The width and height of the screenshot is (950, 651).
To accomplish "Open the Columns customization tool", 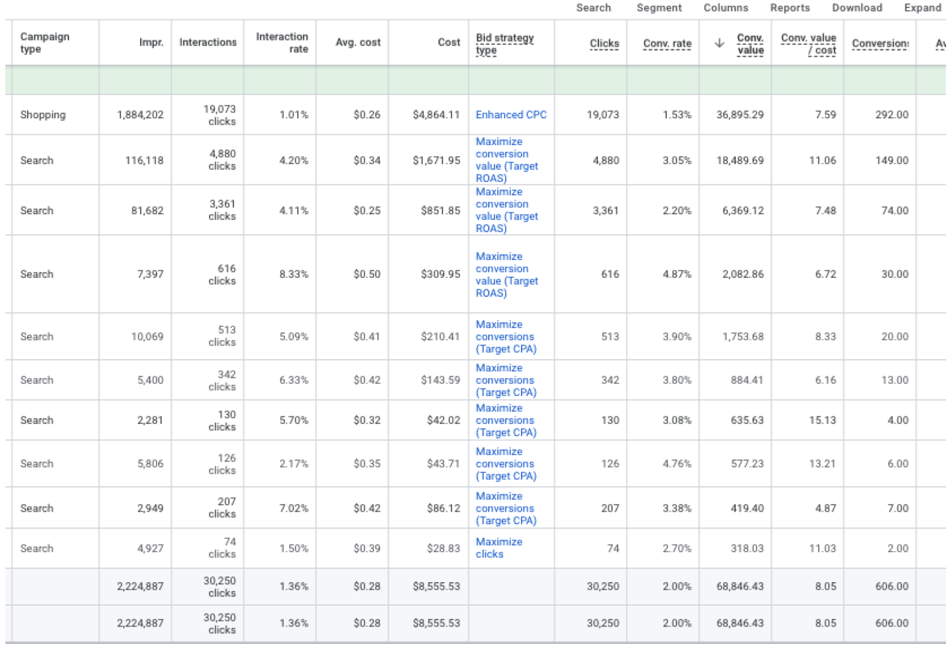I will point(725,8).
